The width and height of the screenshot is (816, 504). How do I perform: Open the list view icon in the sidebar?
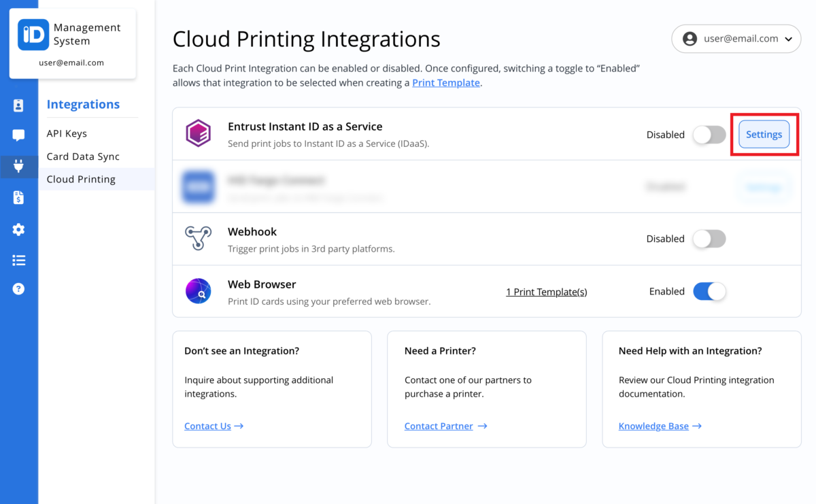pyautogui.click(x=19, y=260)
